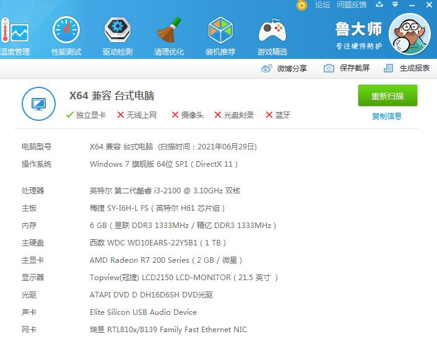Share via 微博分享
437x357 pixels.
click(292, 68)
